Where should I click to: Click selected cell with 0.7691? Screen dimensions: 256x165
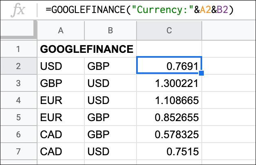[169, 65]
